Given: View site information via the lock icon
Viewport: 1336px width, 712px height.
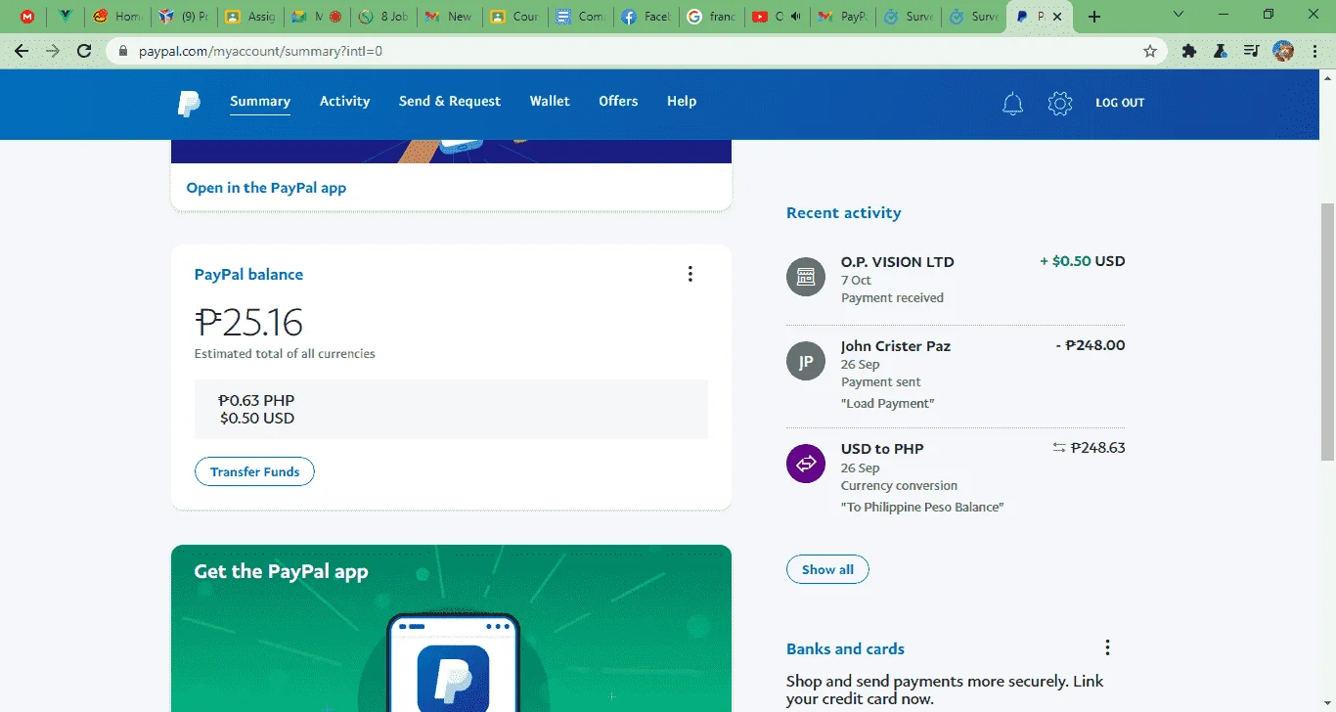Looking at the screenshot, I should click(x=123, y=51).
